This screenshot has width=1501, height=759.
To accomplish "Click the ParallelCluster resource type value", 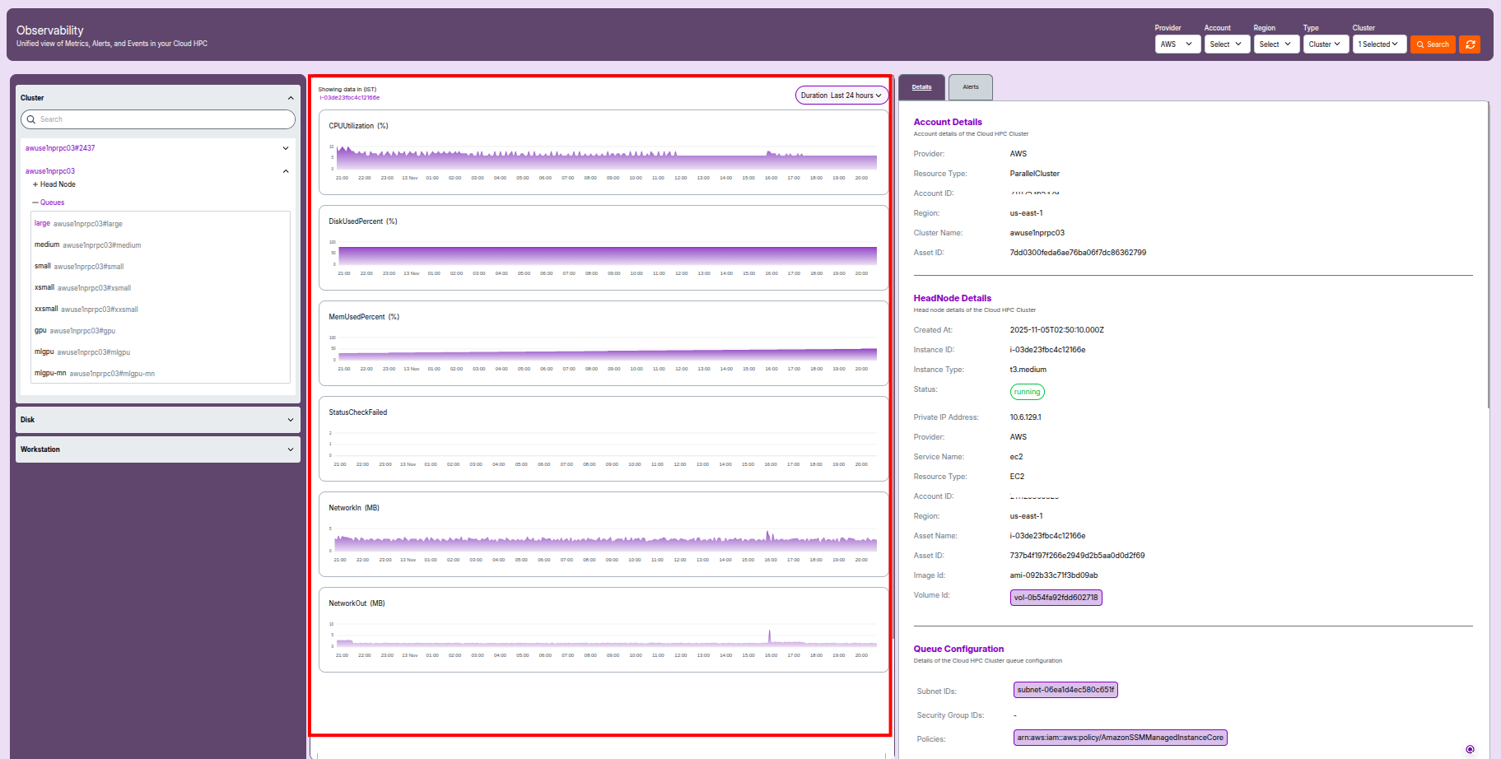I will [1035, 174].
